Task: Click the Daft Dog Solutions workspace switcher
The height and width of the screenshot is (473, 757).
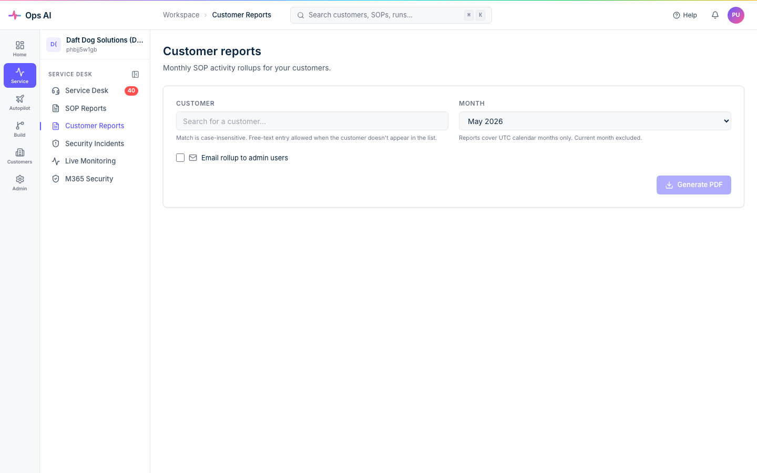Action: (x=95, y=44)
